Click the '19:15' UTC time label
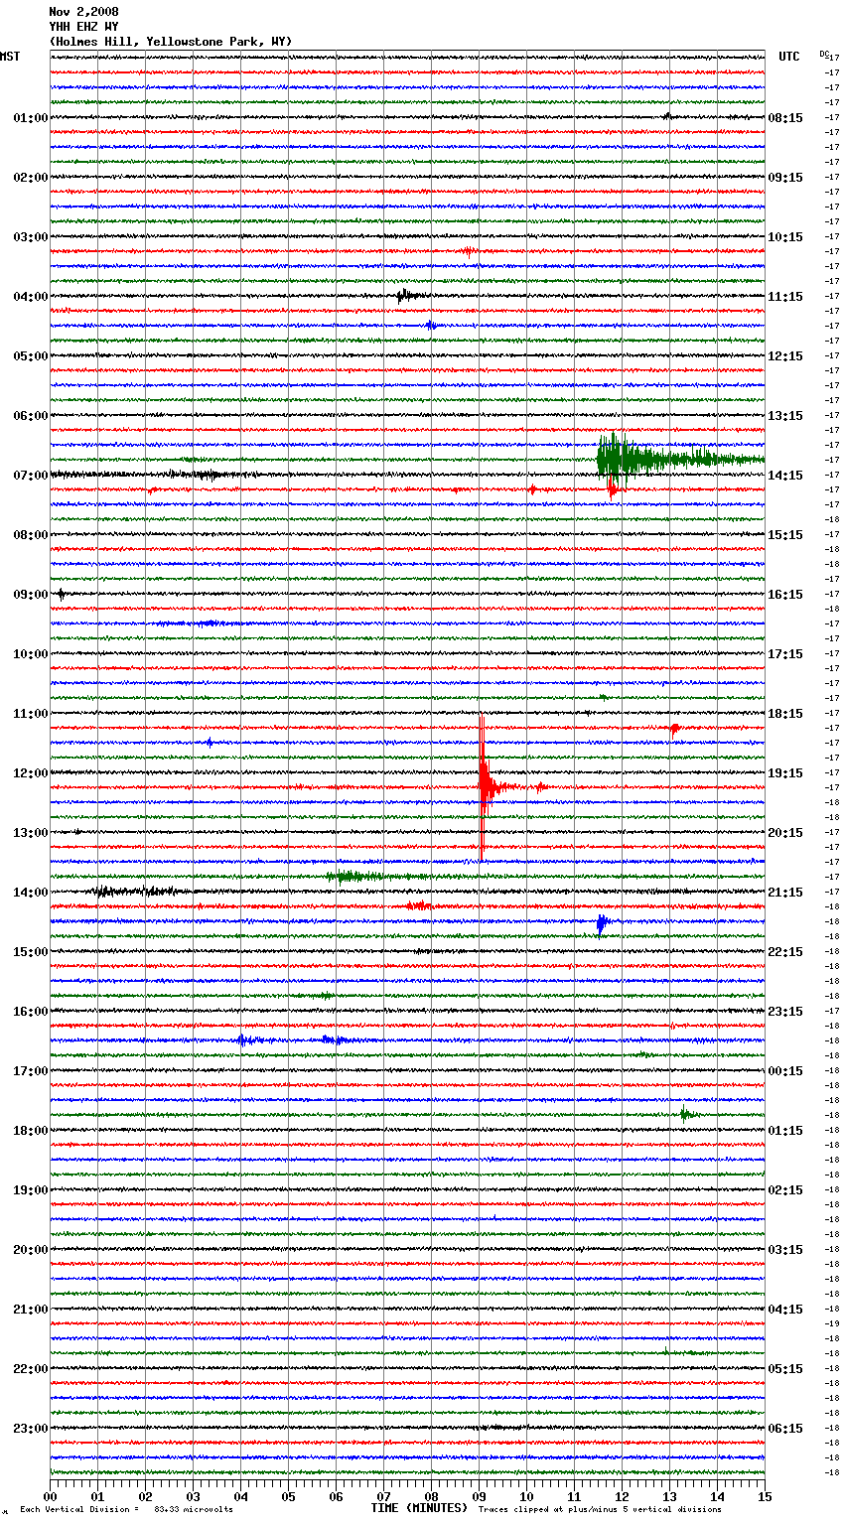844x1523 pixels. pos(785,773)
